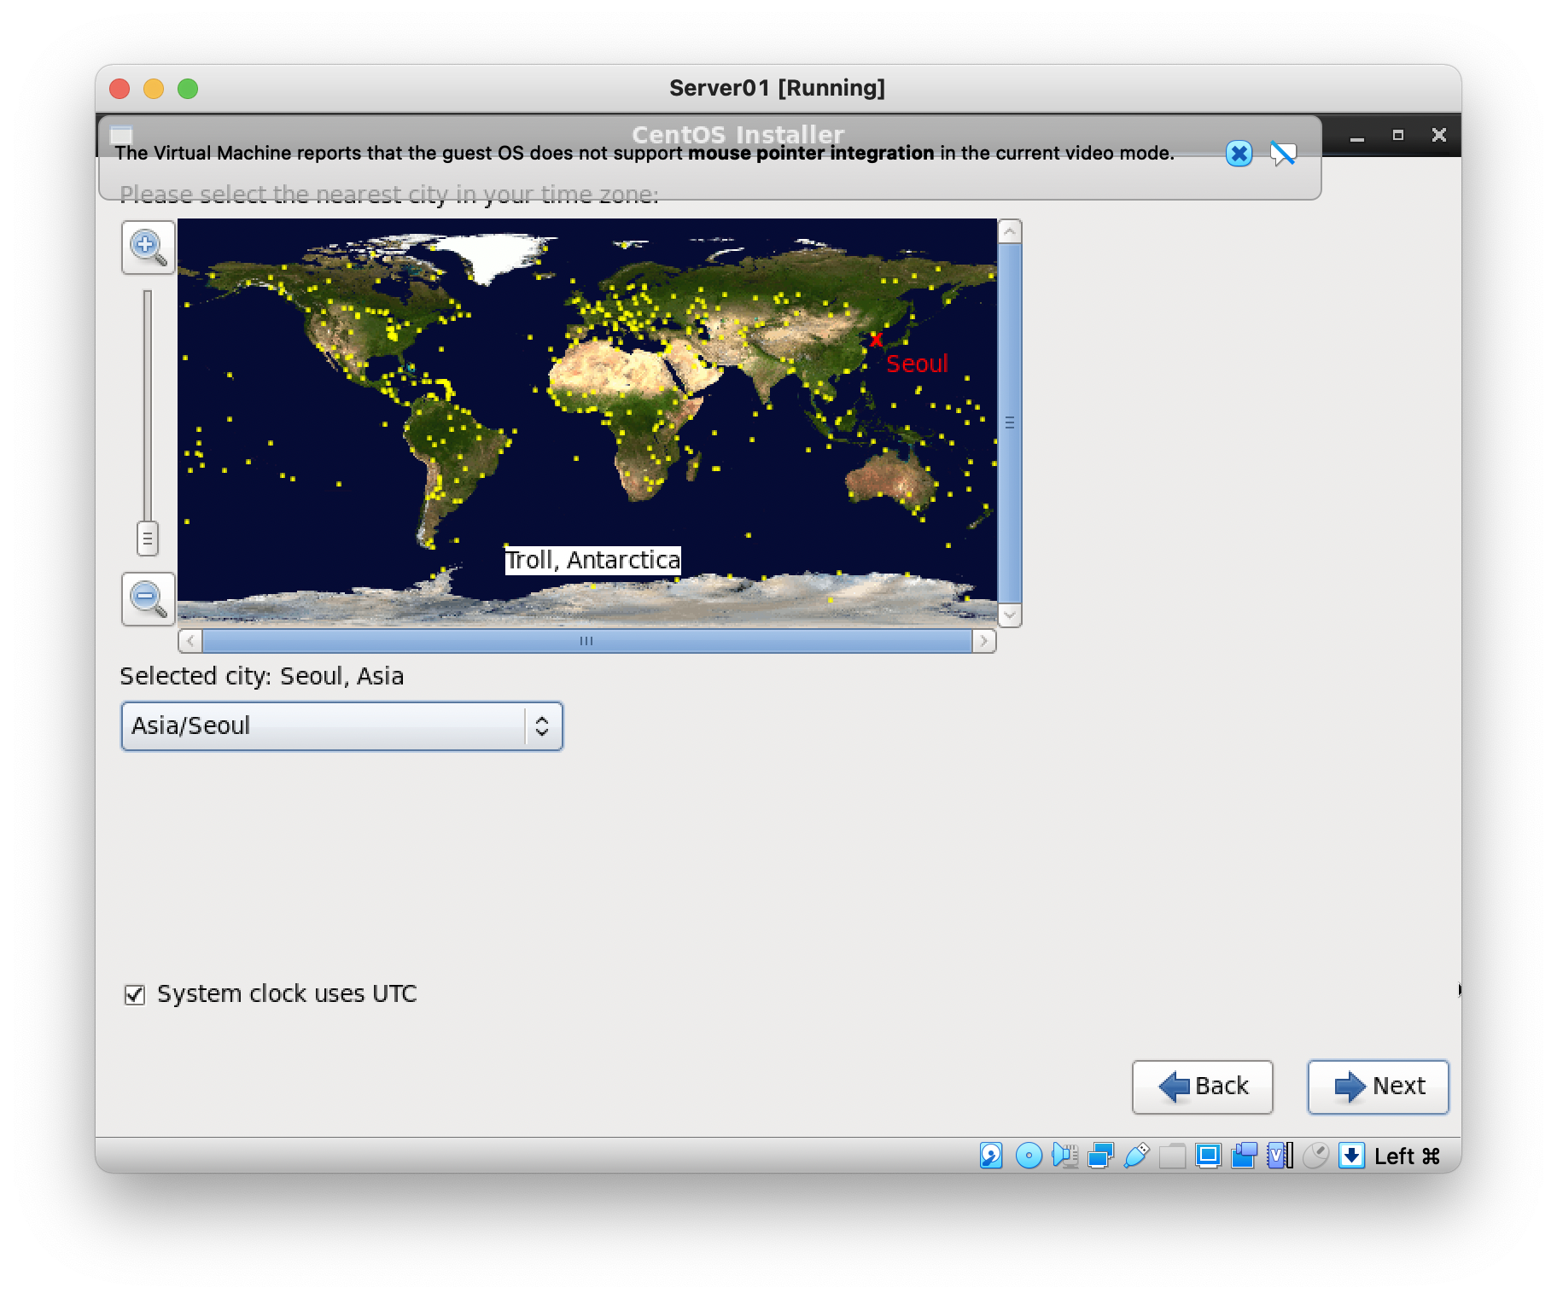This screenshot has height=1299, width=1557.
Task: Click the map scroll left arrow
Action: (190, 641)
